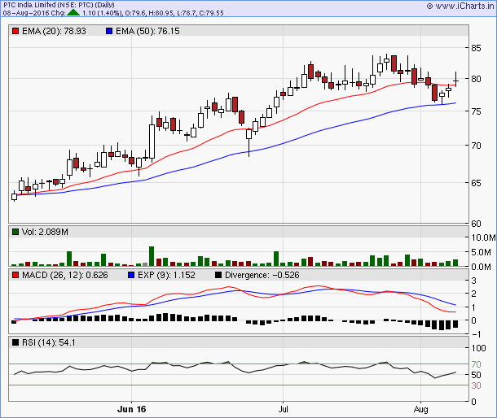Click the 100 RSI axis label
The width and height of the screenshot is (497, 418).
tap(478, 348)
